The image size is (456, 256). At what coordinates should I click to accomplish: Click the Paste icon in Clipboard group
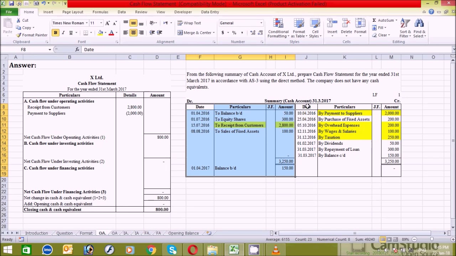tap(7, 24)
